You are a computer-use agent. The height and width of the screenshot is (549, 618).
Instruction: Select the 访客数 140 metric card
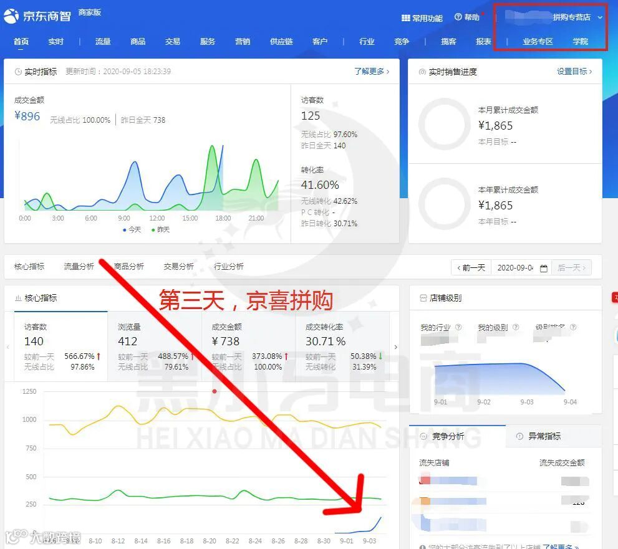60,346
